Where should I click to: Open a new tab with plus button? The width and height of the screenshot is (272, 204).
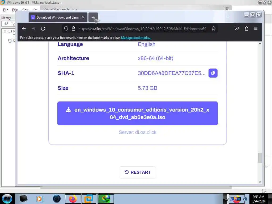tap(93, 17)
